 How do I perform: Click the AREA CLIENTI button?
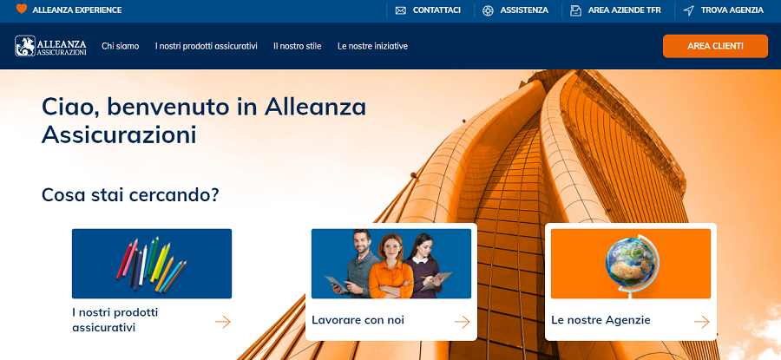click(715, 46)
